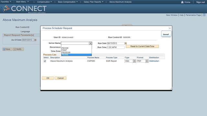Open the Main Menu dropdown
The height and width of the screenshot is (116, 207).
22,2
